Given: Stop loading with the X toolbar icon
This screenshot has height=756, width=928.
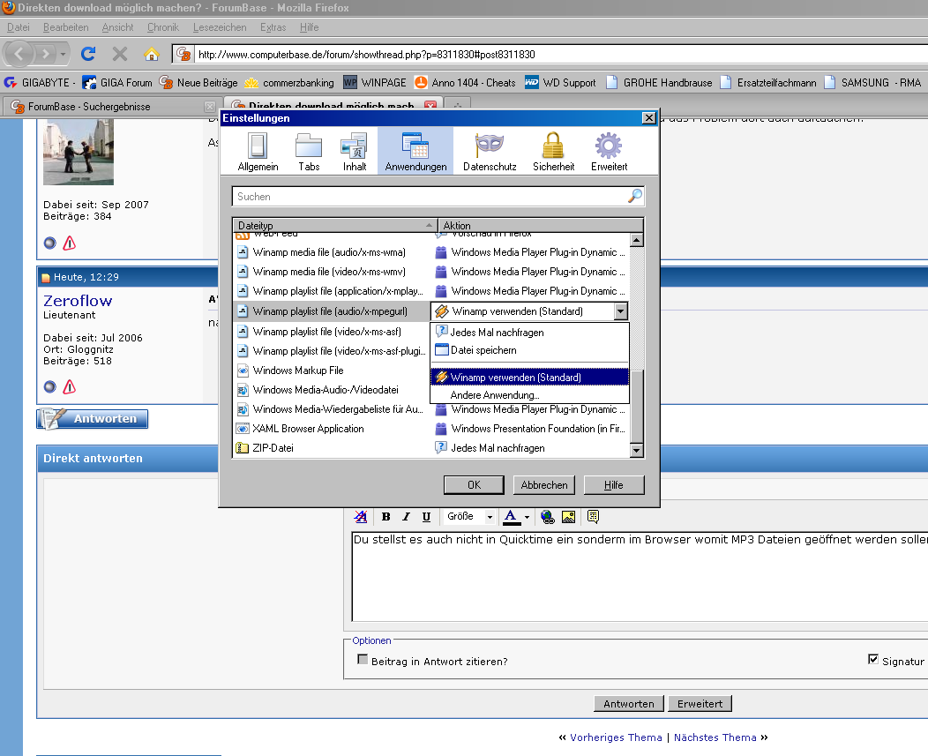Looking at the screenshot, I should pos(120,55).
